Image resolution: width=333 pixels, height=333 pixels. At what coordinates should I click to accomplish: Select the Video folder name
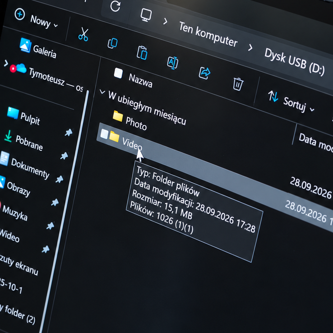click(x=132, y=144)
